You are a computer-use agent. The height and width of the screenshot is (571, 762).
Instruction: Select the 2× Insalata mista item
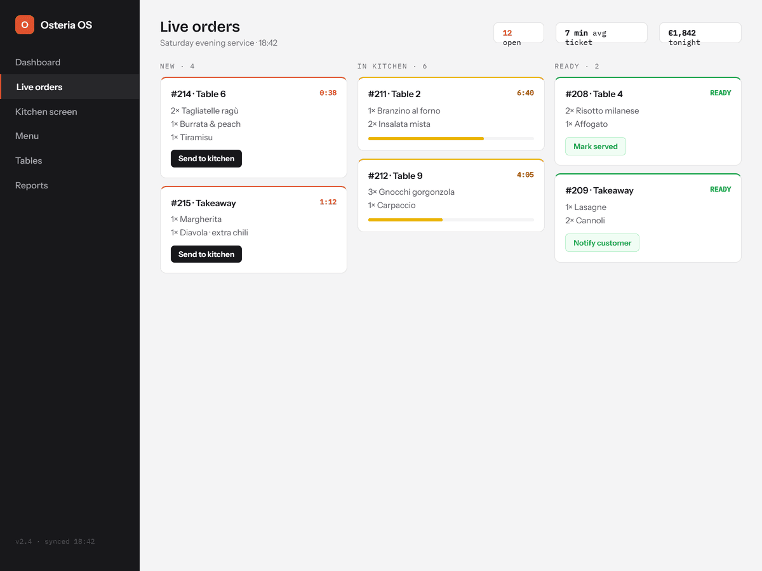pyautogui.click(x=399, y=124)
